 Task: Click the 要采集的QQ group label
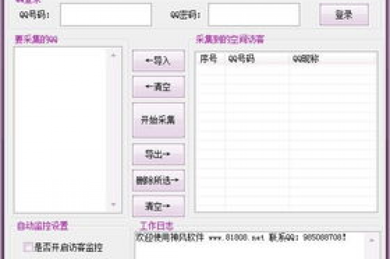[x=37, y=39]
